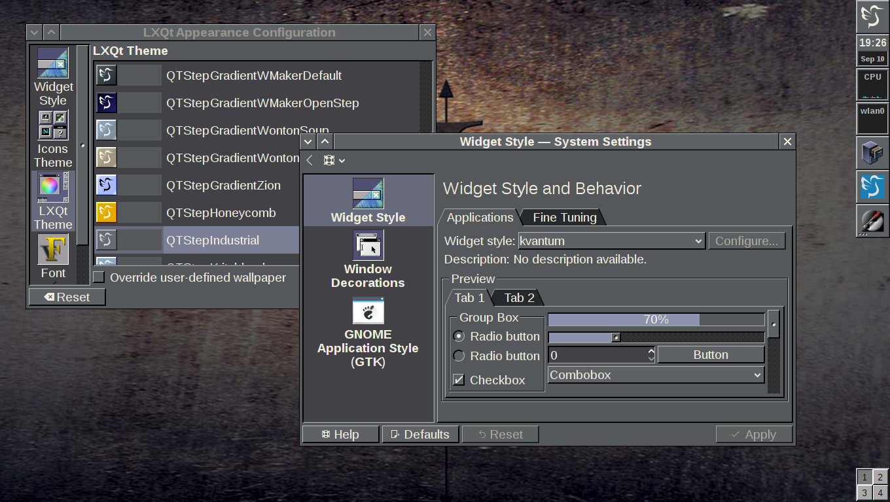Toggle Override user-defined wallpaper checkbox
This screenshot has height=502, width=890.
(x=99, y=278)
